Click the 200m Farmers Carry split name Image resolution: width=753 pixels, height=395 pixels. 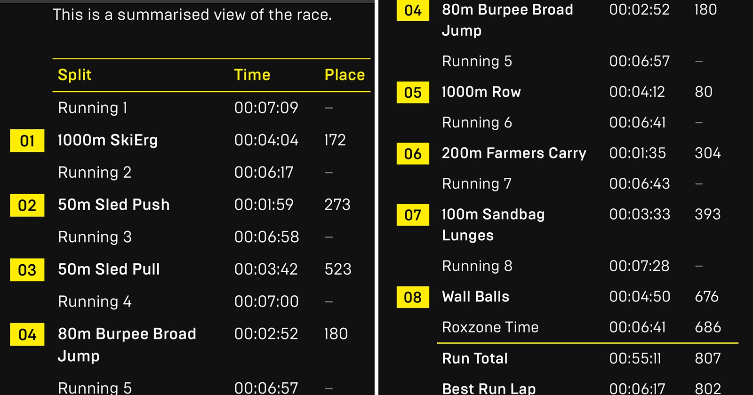[514, 153]
